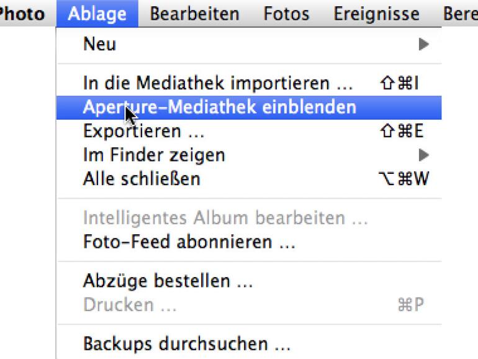
Task: Open the Ereignisse menu
Action: [x=376, y=13]
